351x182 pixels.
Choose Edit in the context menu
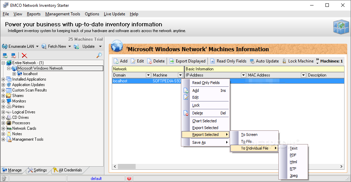205,97
